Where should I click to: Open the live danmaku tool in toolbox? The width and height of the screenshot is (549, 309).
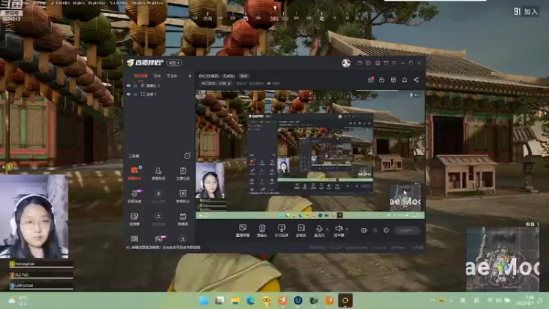[x=135, y=173]
